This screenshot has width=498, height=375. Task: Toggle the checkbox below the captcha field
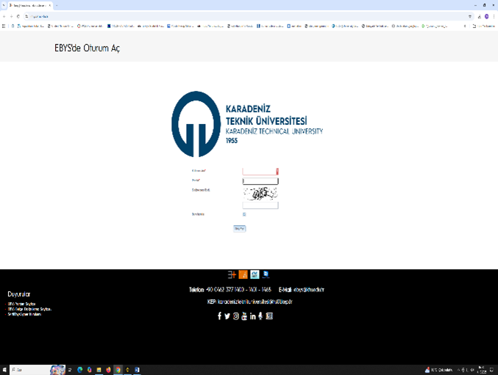click(x=244, y=214)
